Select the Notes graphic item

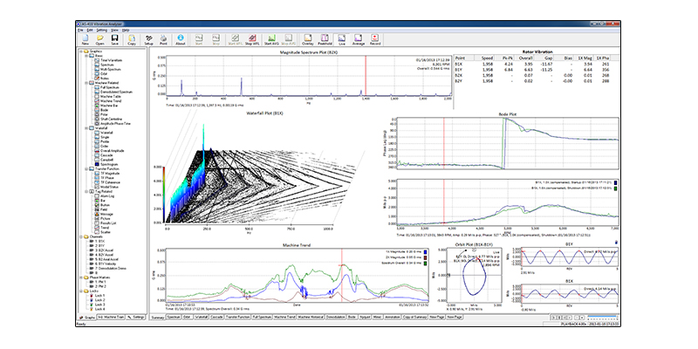104,79
